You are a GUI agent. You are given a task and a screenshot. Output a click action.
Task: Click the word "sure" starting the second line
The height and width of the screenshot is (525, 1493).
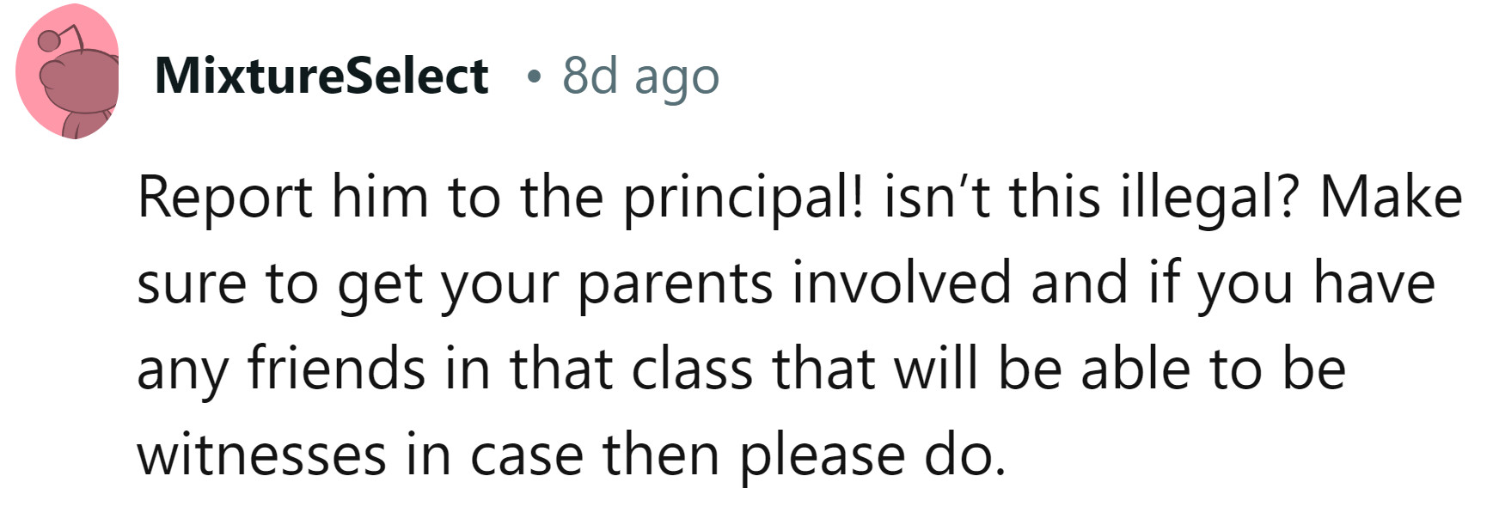click(192, 284)
